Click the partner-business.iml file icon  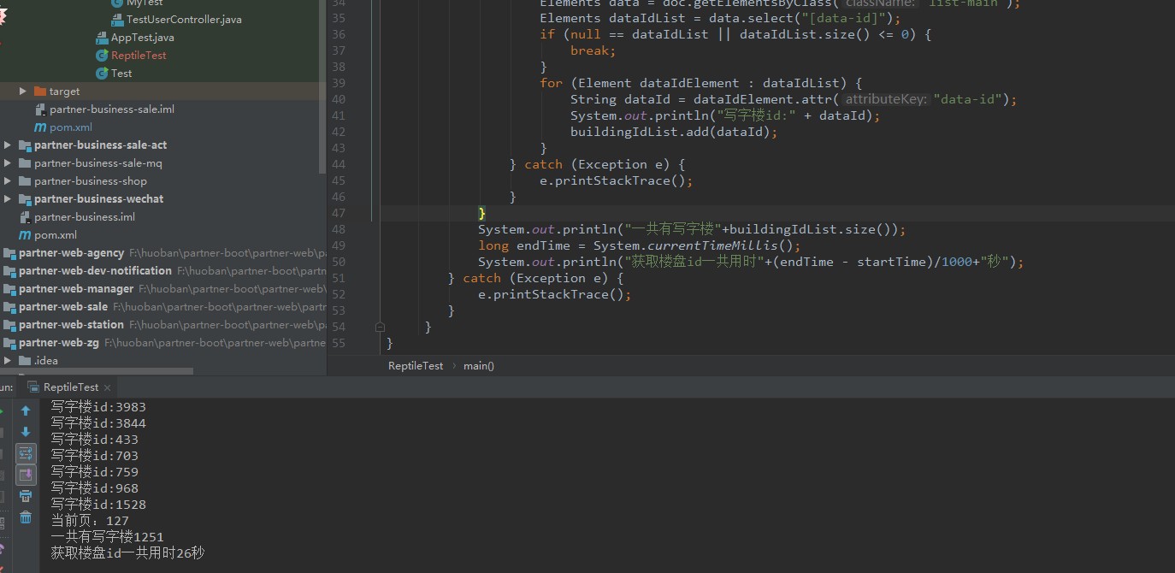[25, 217]
